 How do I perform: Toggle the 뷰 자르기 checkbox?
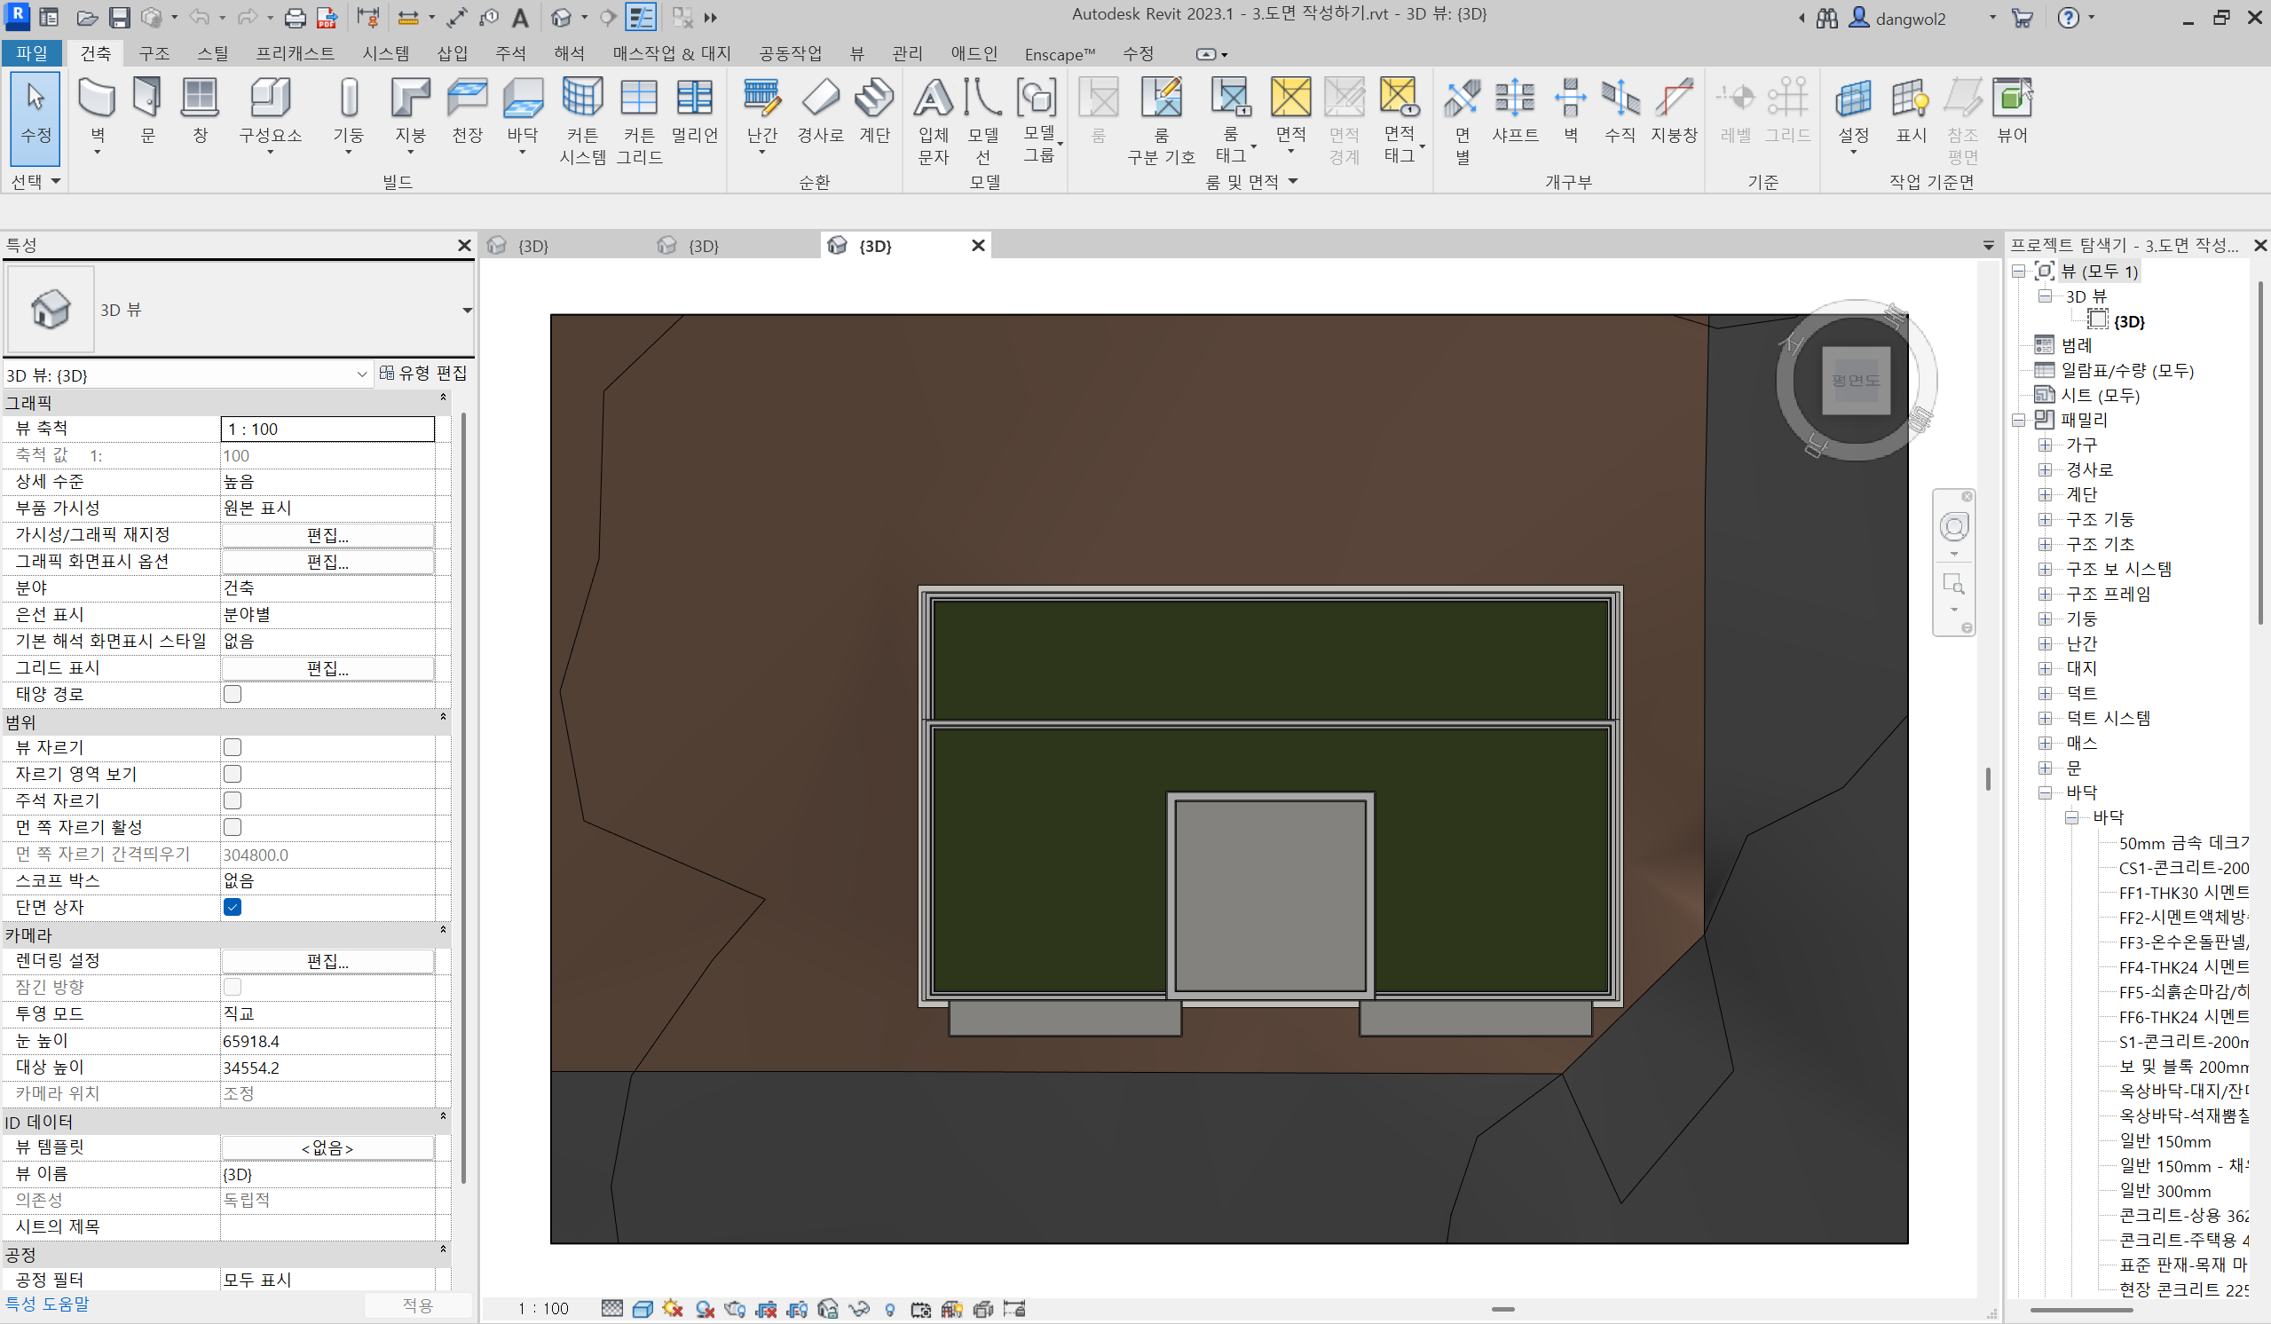click(233, 747)
